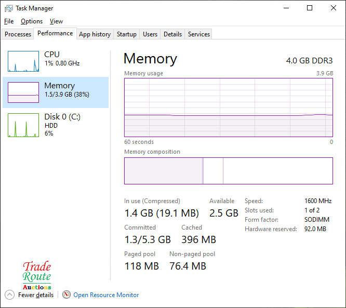This screenshot has width=346, height=308.
Task: Switch to the Startup tab
Action: point(126,34)
